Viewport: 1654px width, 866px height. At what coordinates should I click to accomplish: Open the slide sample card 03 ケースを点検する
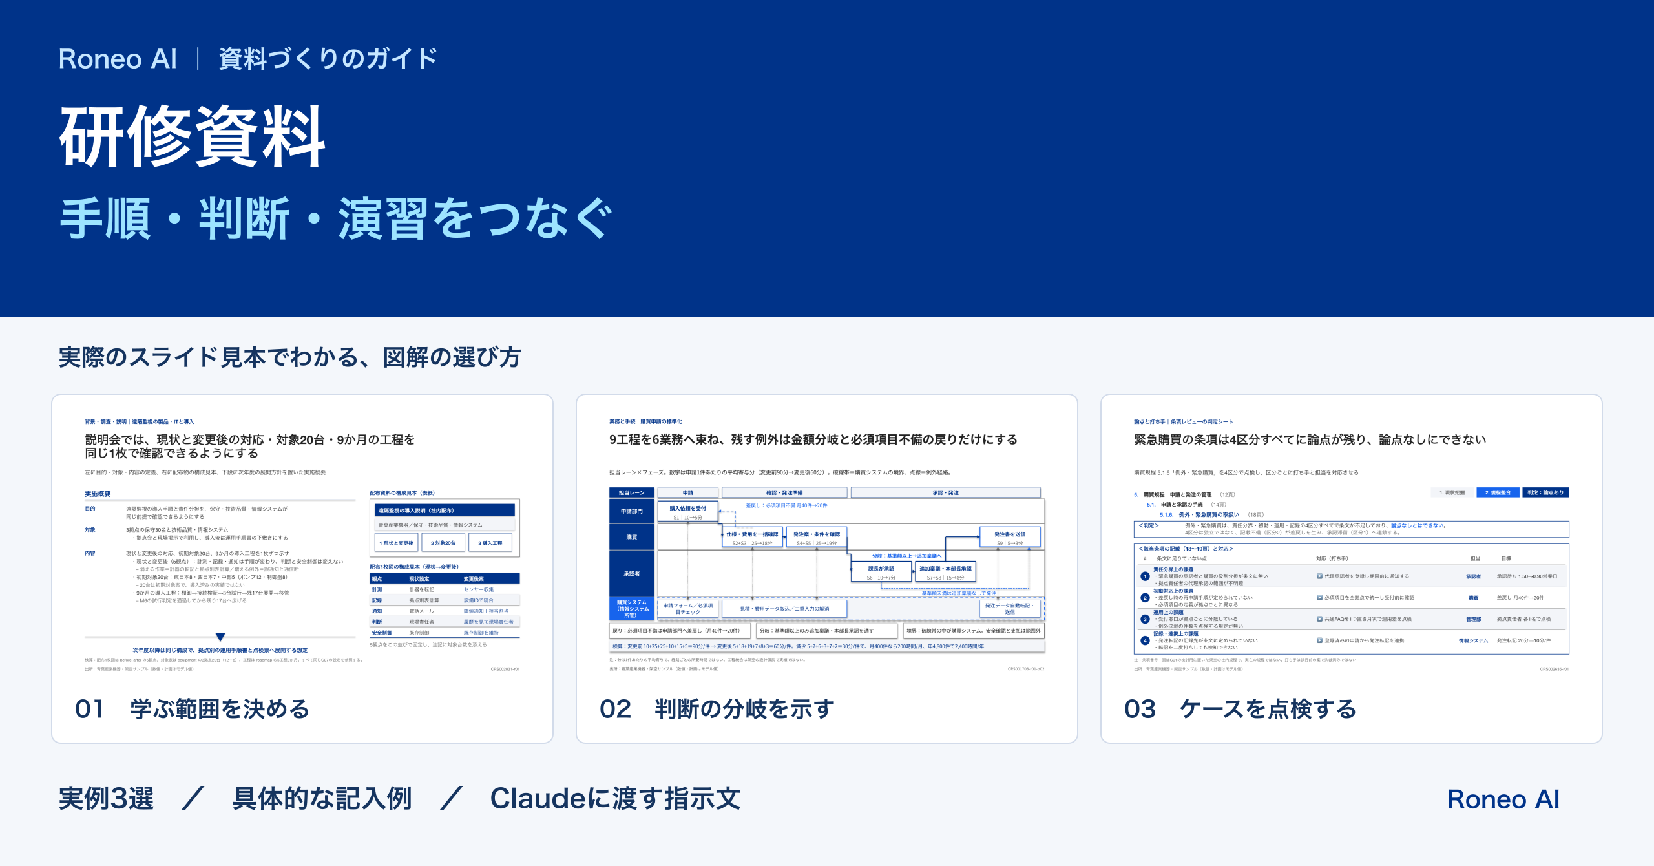point(1352,569)
